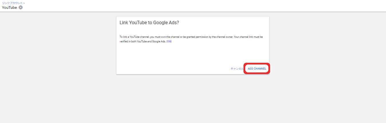Open the 詳細 learn more link

pos(169,41)
